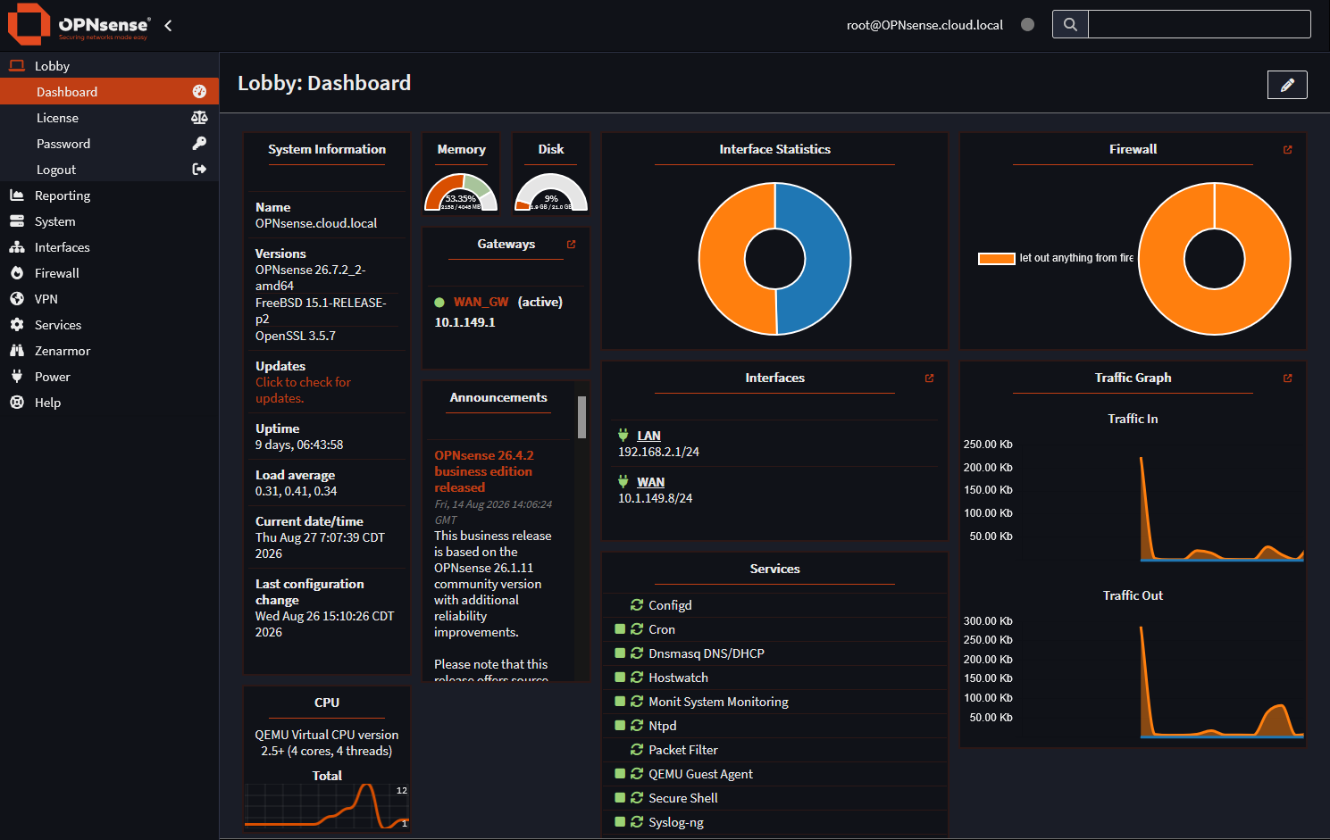Screen dimensions: 1330x840
Task: Toggle the orange firewall legend swatch
Action: (x=996, y=259)
